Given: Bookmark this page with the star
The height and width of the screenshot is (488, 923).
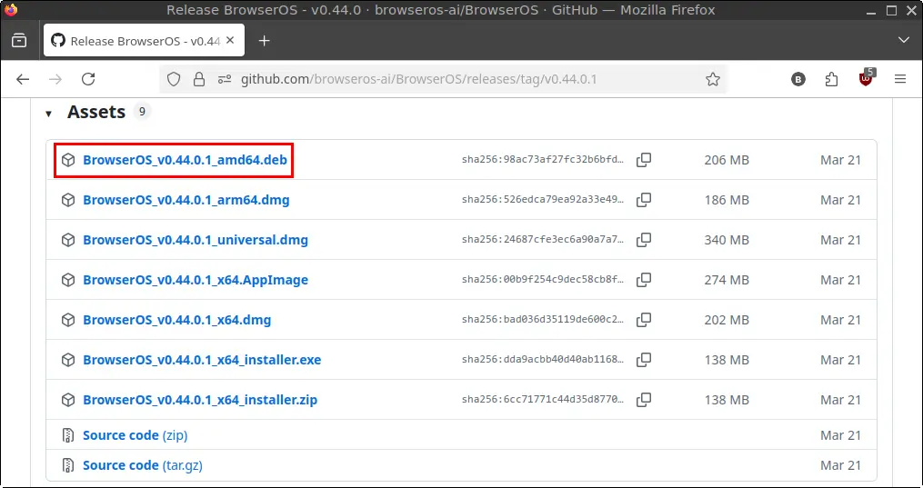Looking at the screenshot, I should click(713, 79).
